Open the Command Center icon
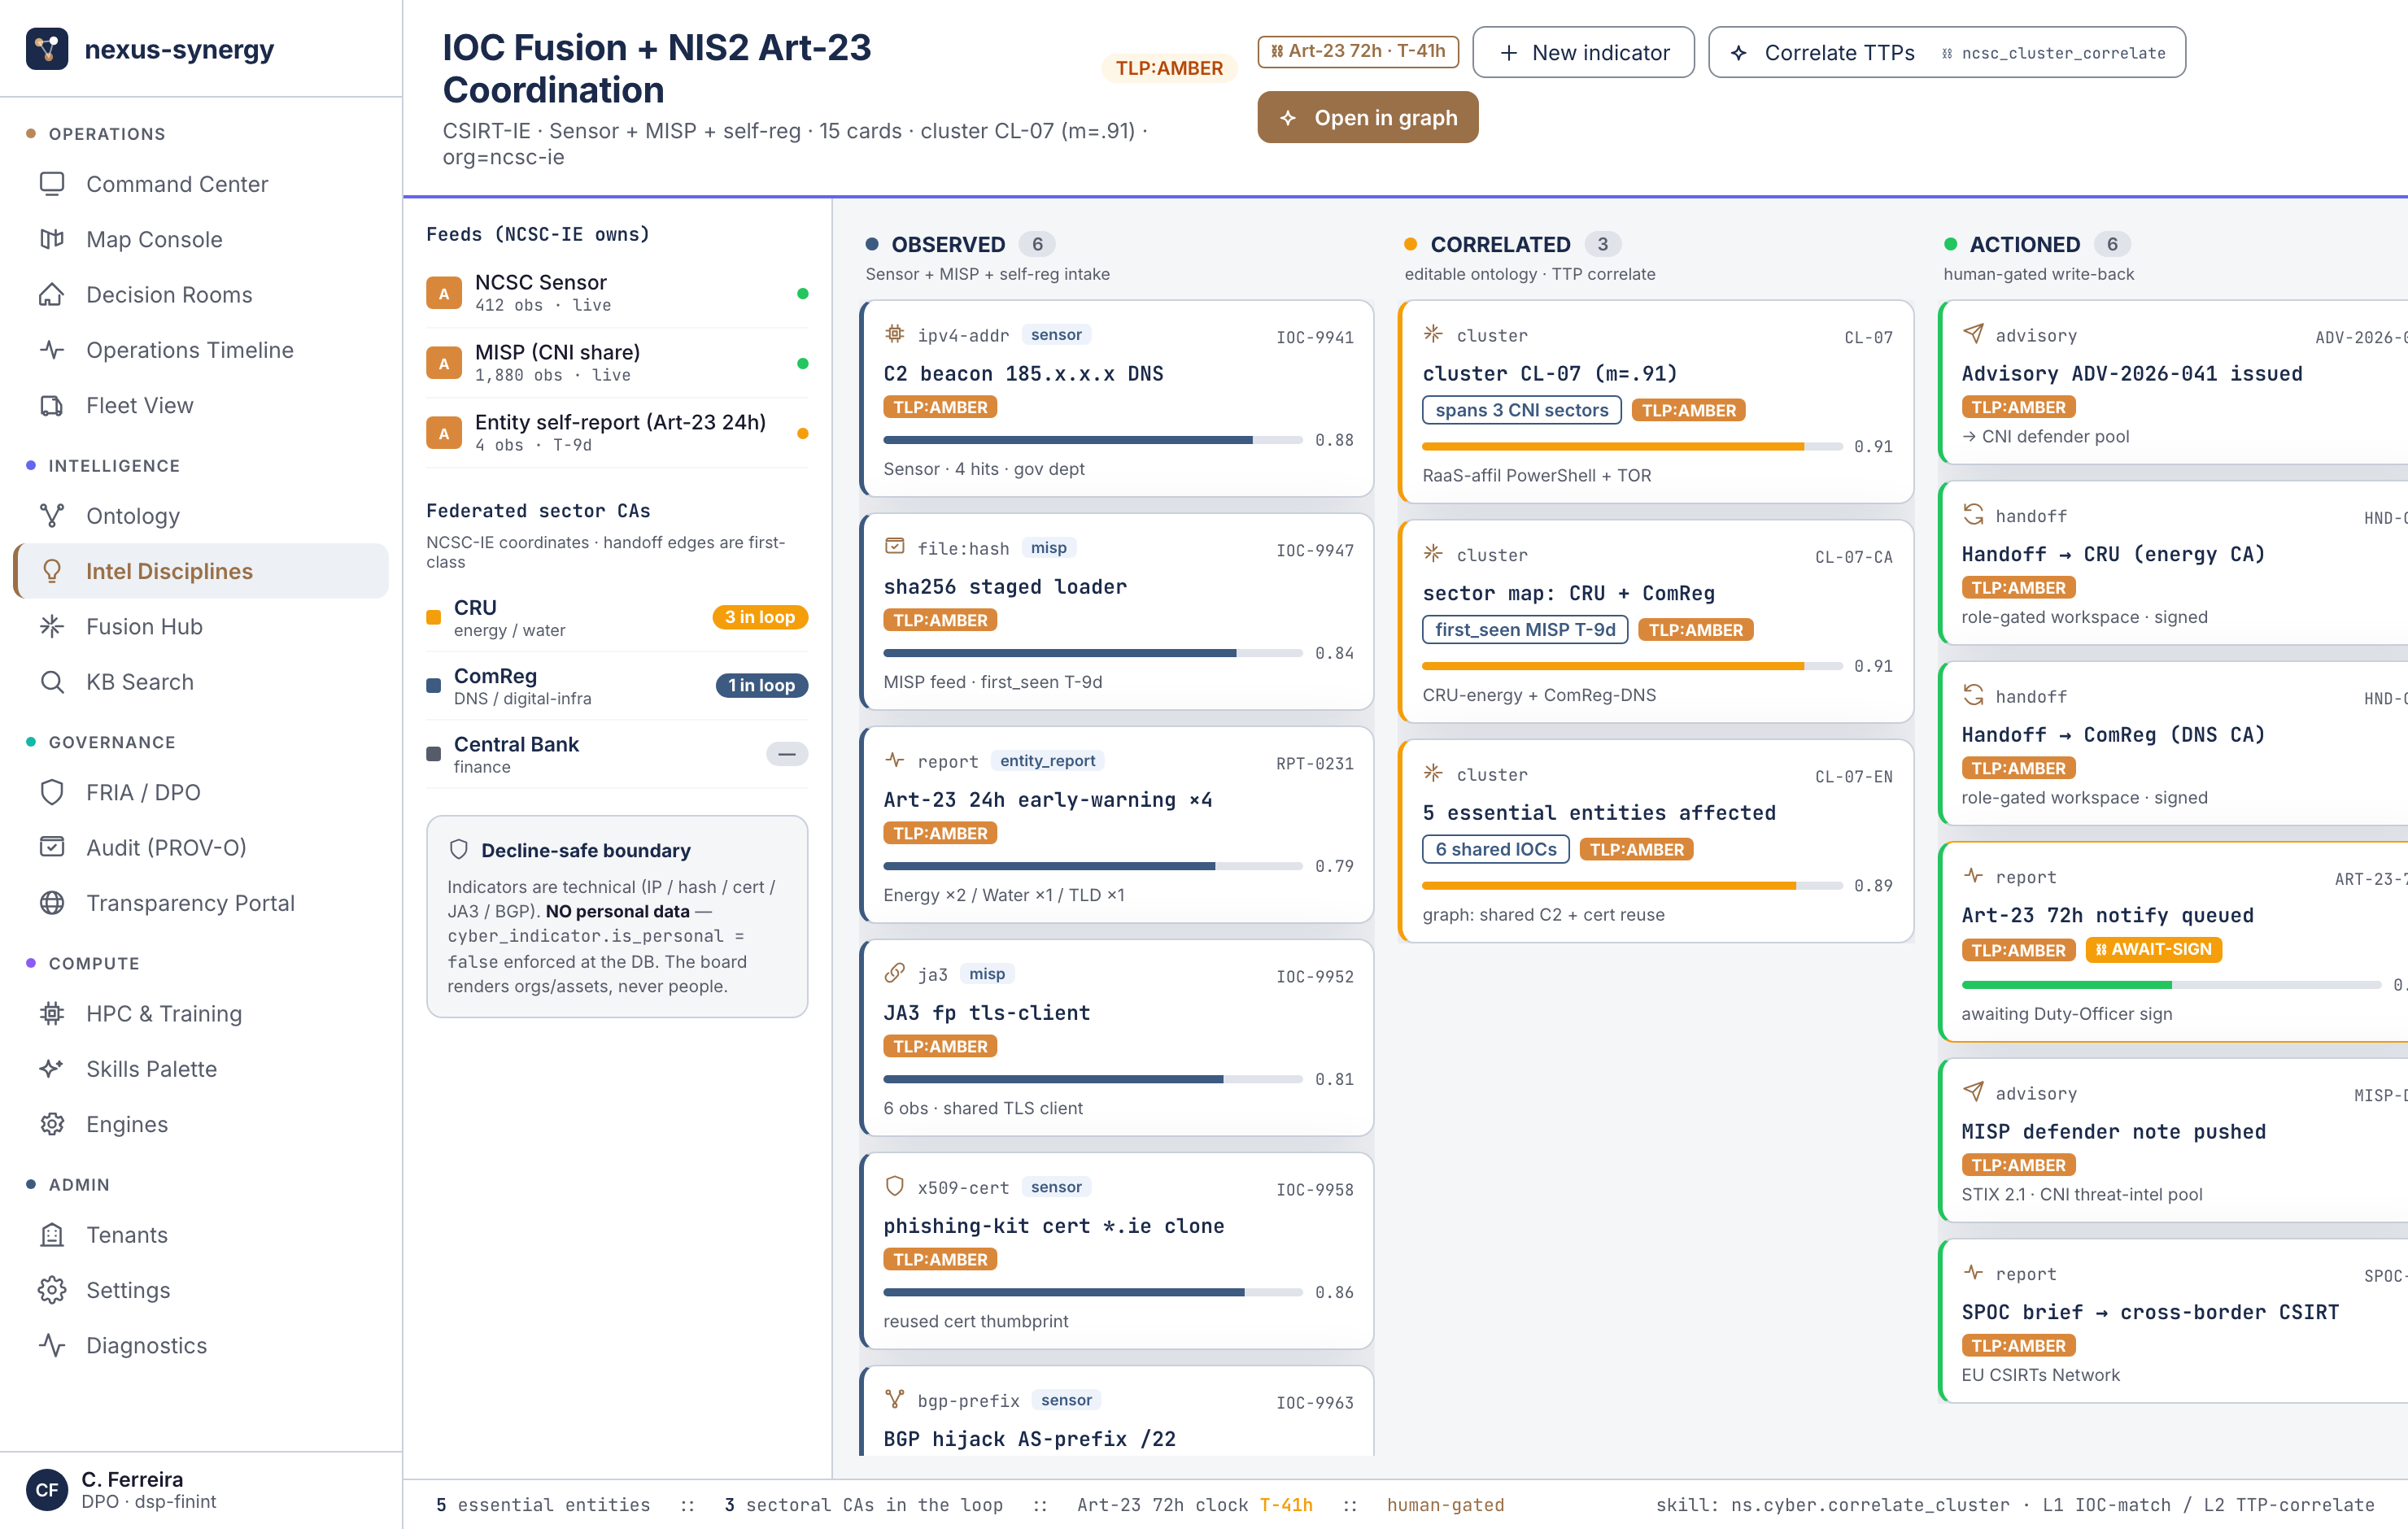This screenshot has width=2408, height=1529. [52, 184]
